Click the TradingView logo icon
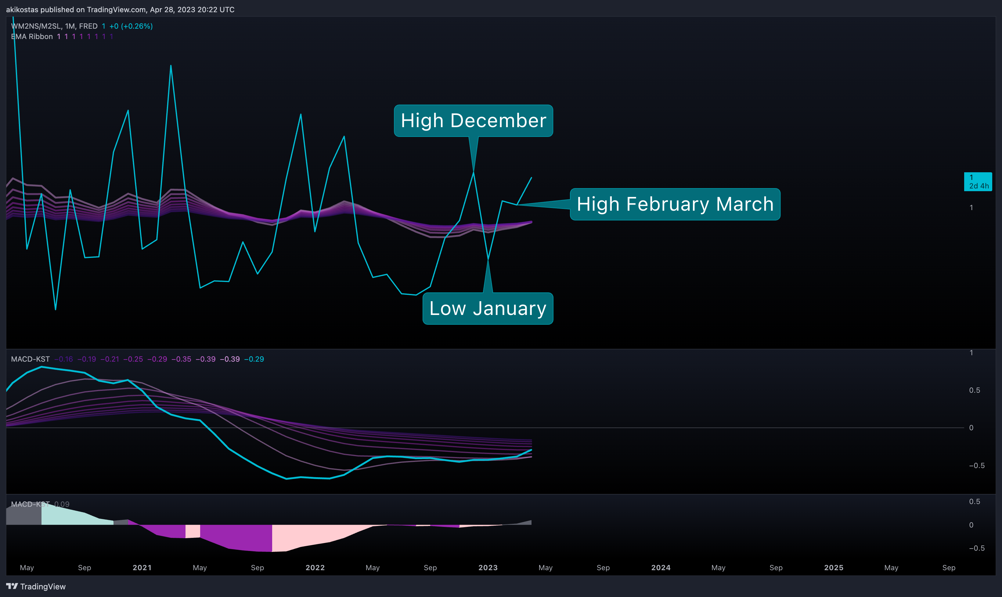 click(12, 586)
